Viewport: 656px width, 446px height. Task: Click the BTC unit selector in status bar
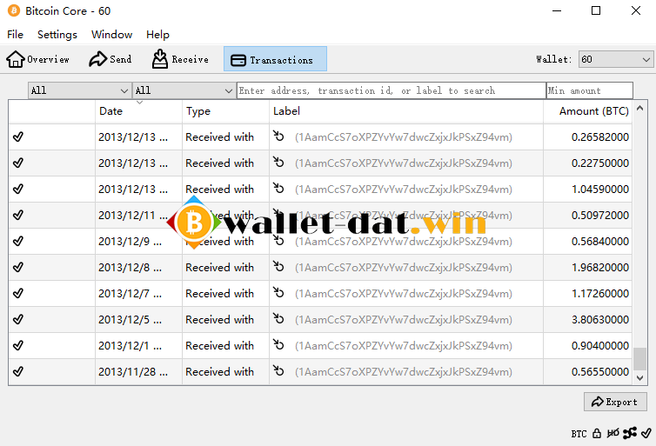(x=579, y=434)
